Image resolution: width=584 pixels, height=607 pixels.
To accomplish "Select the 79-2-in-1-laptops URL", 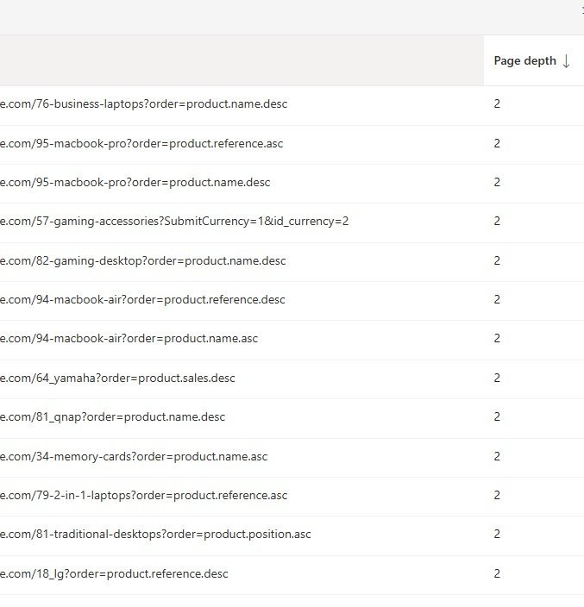I will (144, 495).
